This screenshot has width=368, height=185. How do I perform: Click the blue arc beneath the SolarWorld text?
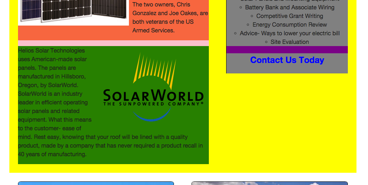151,117
